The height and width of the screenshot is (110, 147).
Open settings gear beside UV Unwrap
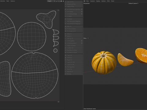click(x=82, y=12)
